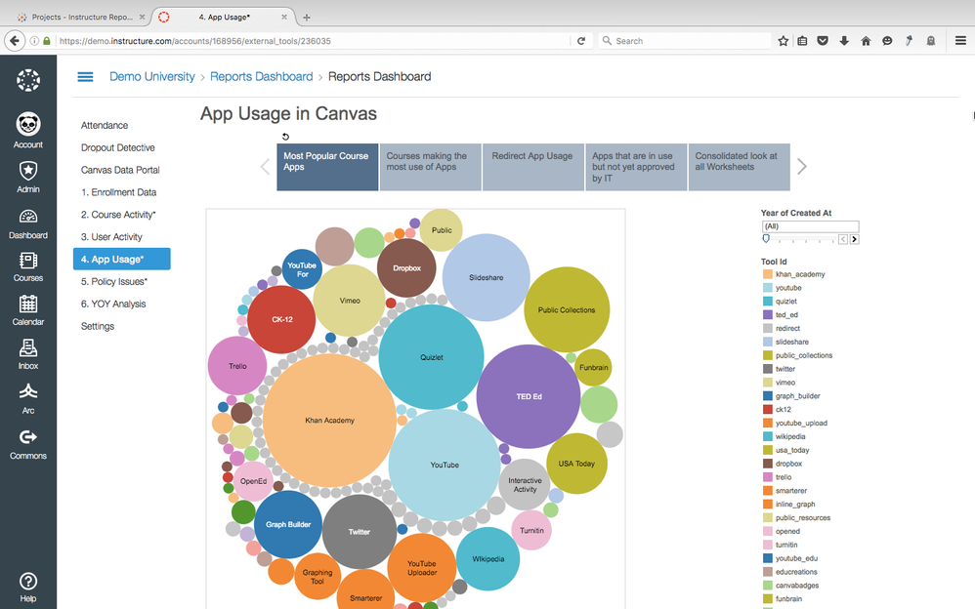Open the Calendar icon in sidebar
Image resolution: width=975 pixels, height=609 pixels.
click(x=28, y=304)
